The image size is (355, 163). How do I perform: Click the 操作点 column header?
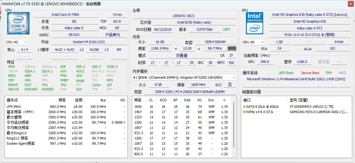[24, 100]
